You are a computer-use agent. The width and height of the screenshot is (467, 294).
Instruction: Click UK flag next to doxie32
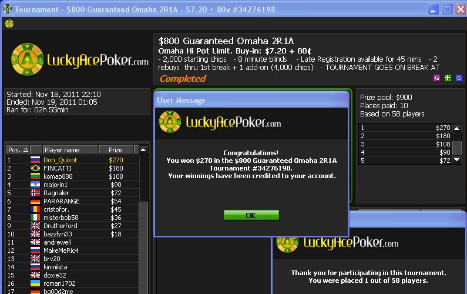35,275
